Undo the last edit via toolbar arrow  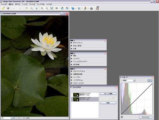[14, 8]
